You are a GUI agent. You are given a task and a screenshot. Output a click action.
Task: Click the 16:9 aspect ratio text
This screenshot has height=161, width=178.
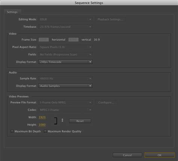[x=97, y=40]
